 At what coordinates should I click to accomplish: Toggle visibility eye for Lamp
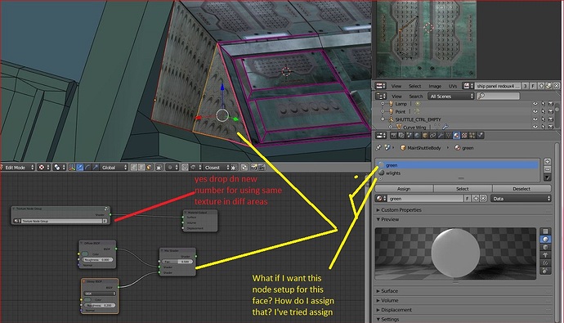pyautogui.click(x=535, y=104)
